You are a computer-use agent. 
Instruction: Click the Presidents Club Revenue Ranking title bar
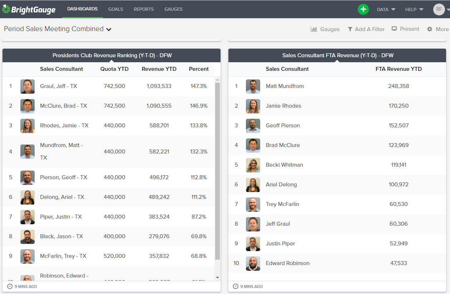[x=111, y=55]
